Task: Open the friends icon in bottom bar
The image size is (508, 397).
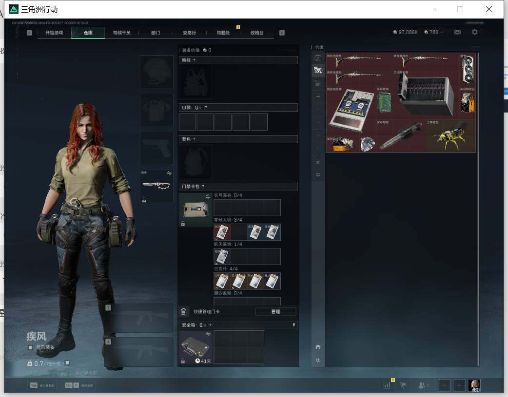Action: point(422,385)
